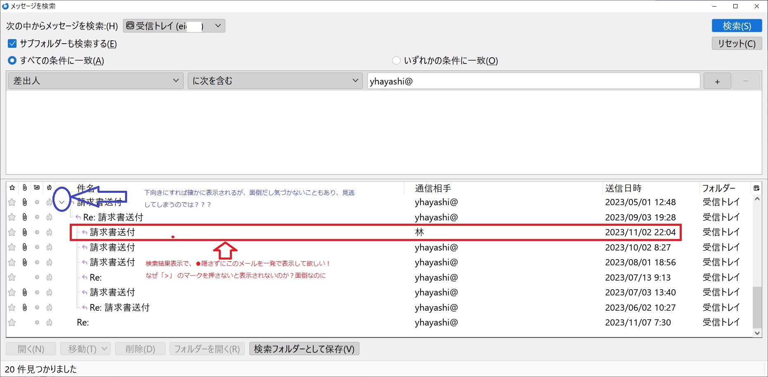The height and width of the screenshot is (377, 768).
Task: Star the message from 林 dated 2023/11/02
Action: pyautogui.click(x=12, y=232)
